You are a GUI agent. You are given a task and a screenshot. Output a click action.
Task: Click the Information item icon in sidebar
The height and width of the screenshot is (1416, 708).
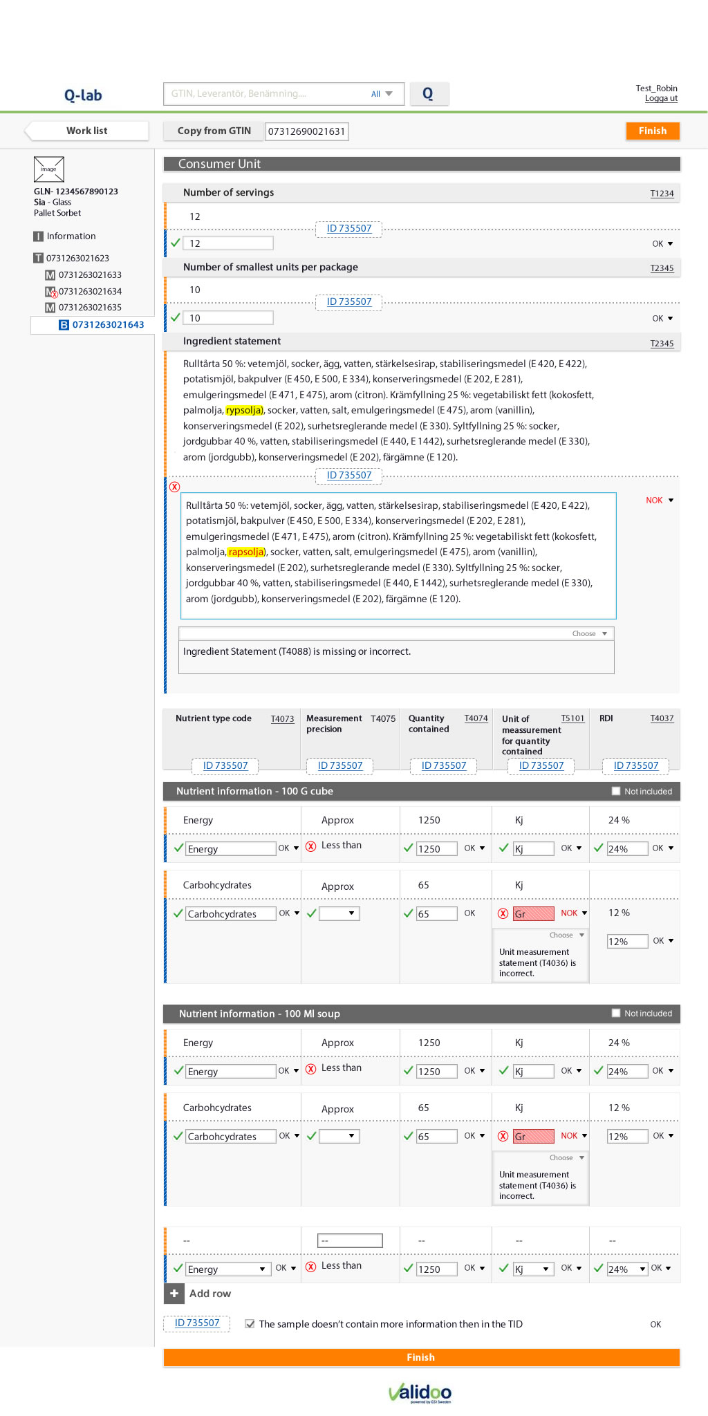tap(39, 236)
